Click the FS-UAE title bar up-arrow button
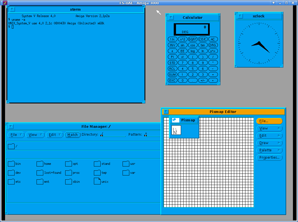 point(274,3)
